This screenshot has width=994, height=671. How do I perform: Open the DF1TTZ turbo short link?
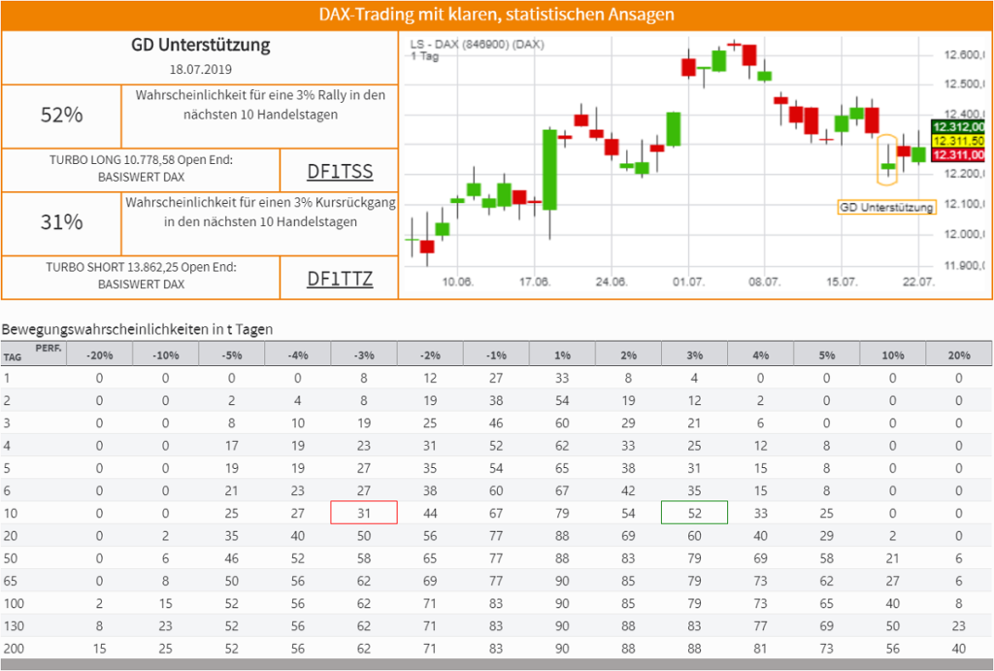tap(340, 279)
